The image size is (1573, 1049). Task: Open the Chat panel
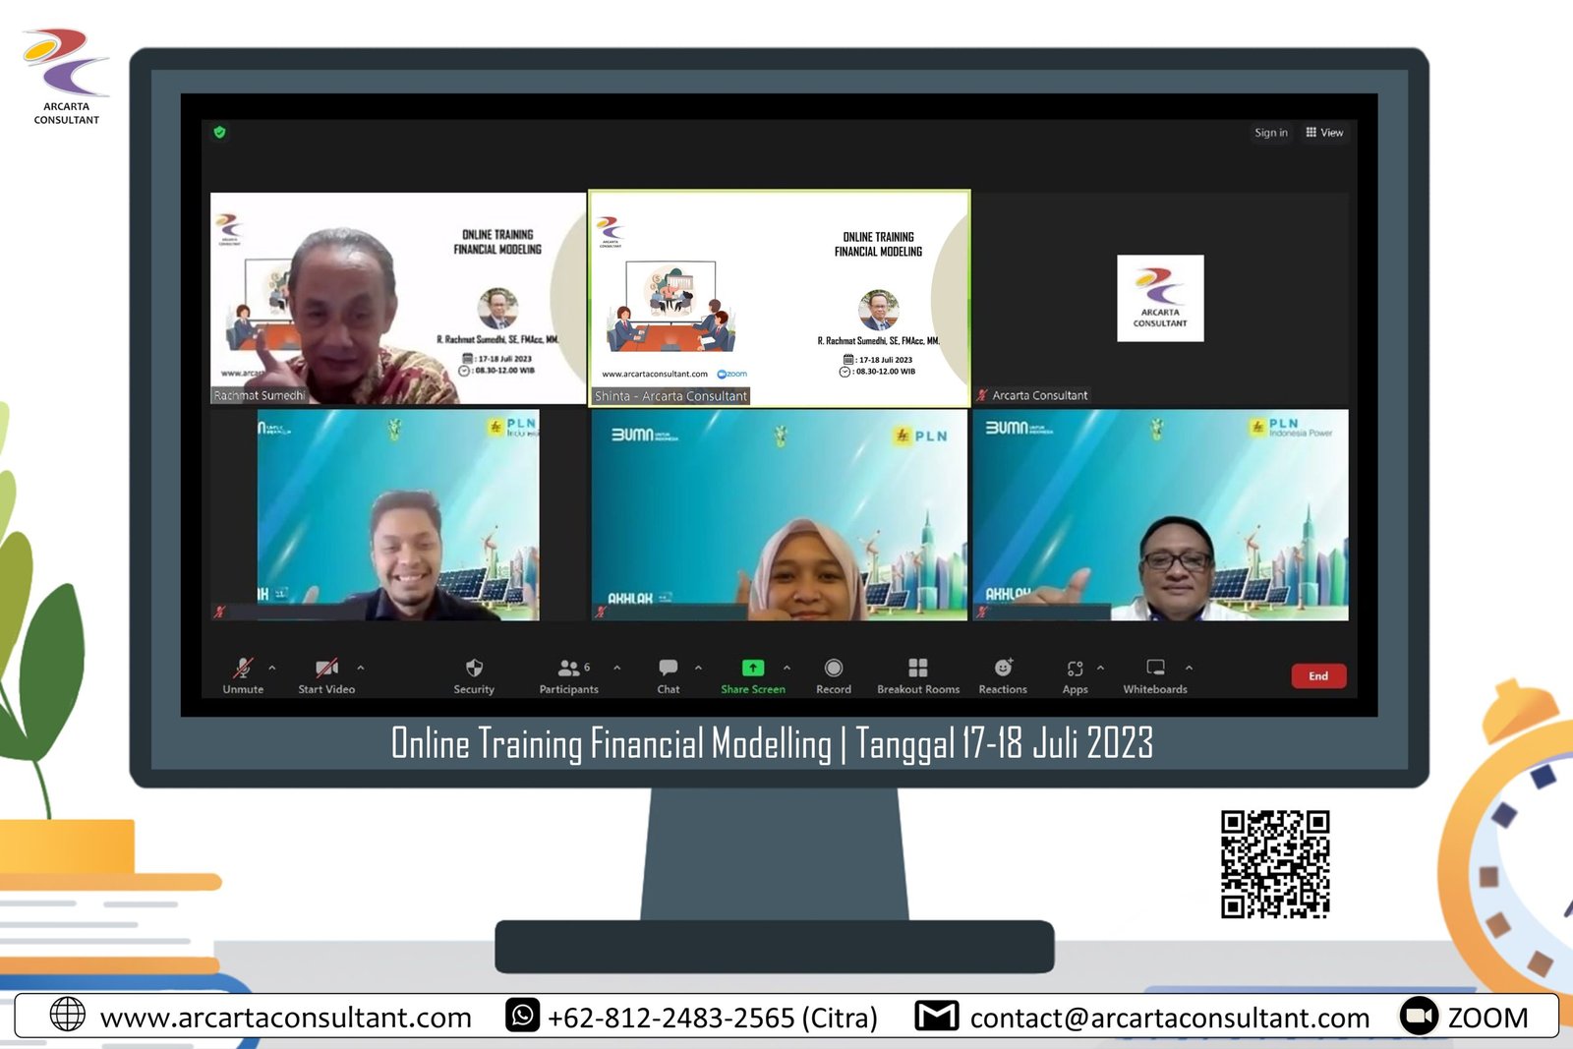(x=669, y=670)
